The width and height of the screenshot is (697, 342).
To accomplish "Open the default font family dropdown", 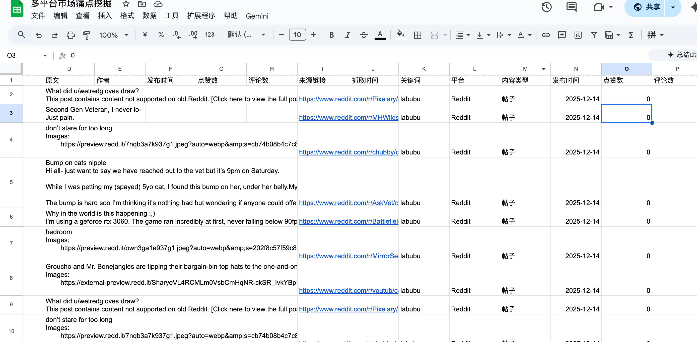I will coord(246,35).
